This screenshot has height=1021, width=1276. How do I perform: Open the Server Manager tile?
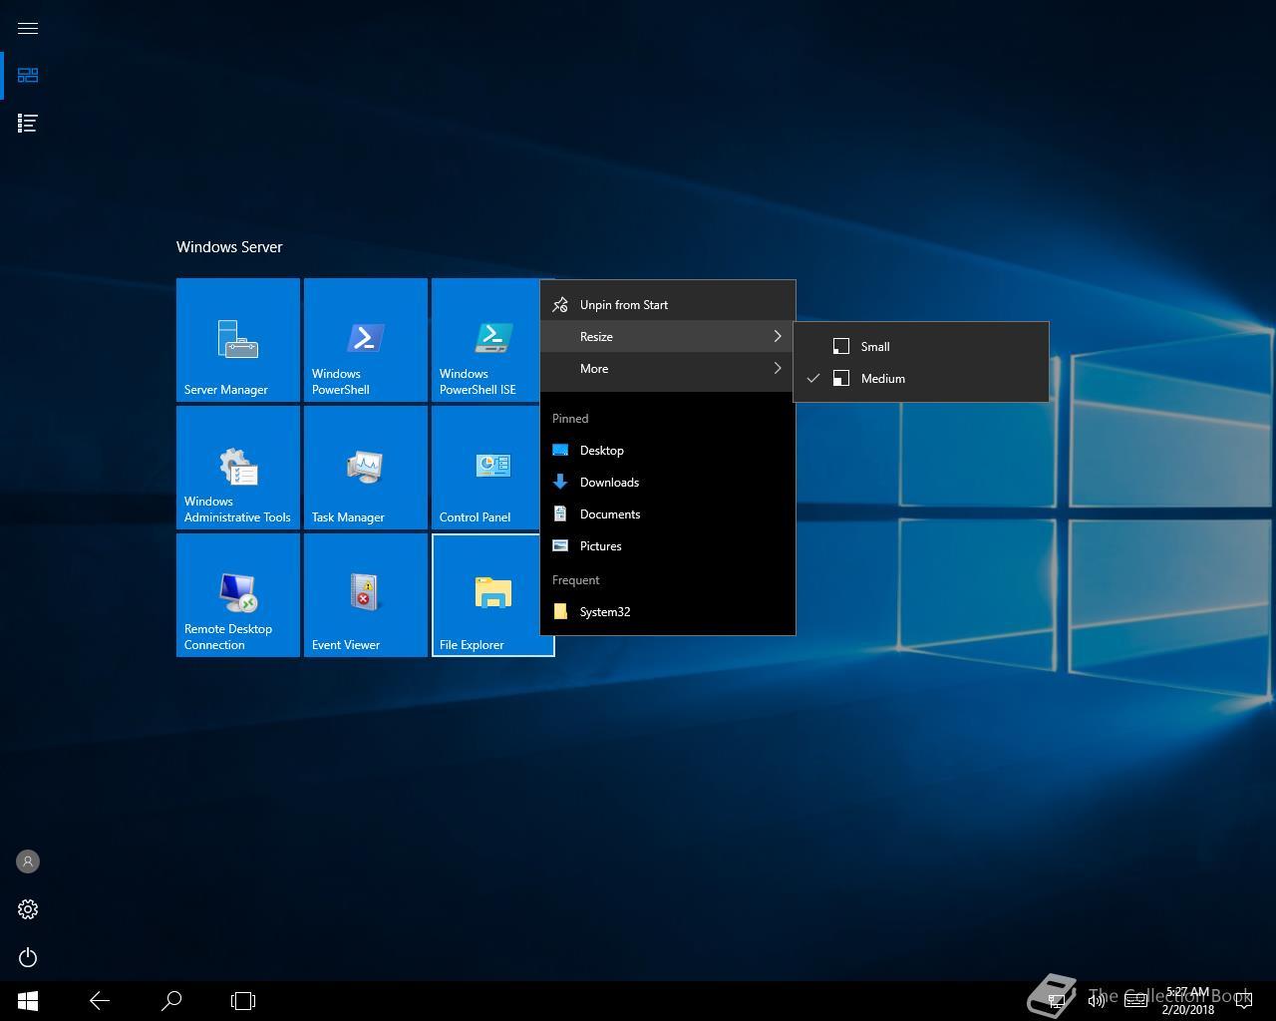(237, 339)
